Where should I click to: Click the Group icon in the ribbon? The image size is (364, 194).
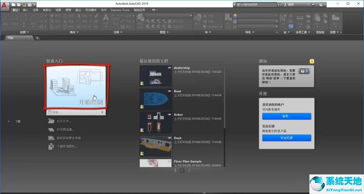pyautogui.click(x=283, y=18)
